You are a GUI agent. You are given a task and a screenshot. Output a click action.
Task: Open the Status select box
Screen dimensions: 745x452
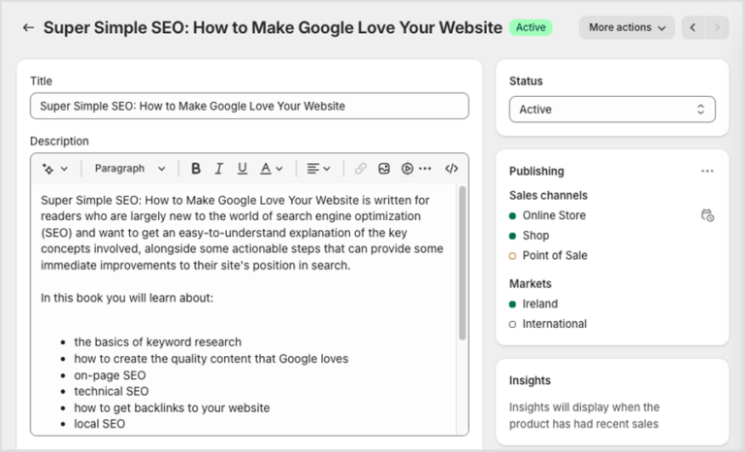(612, 110)
